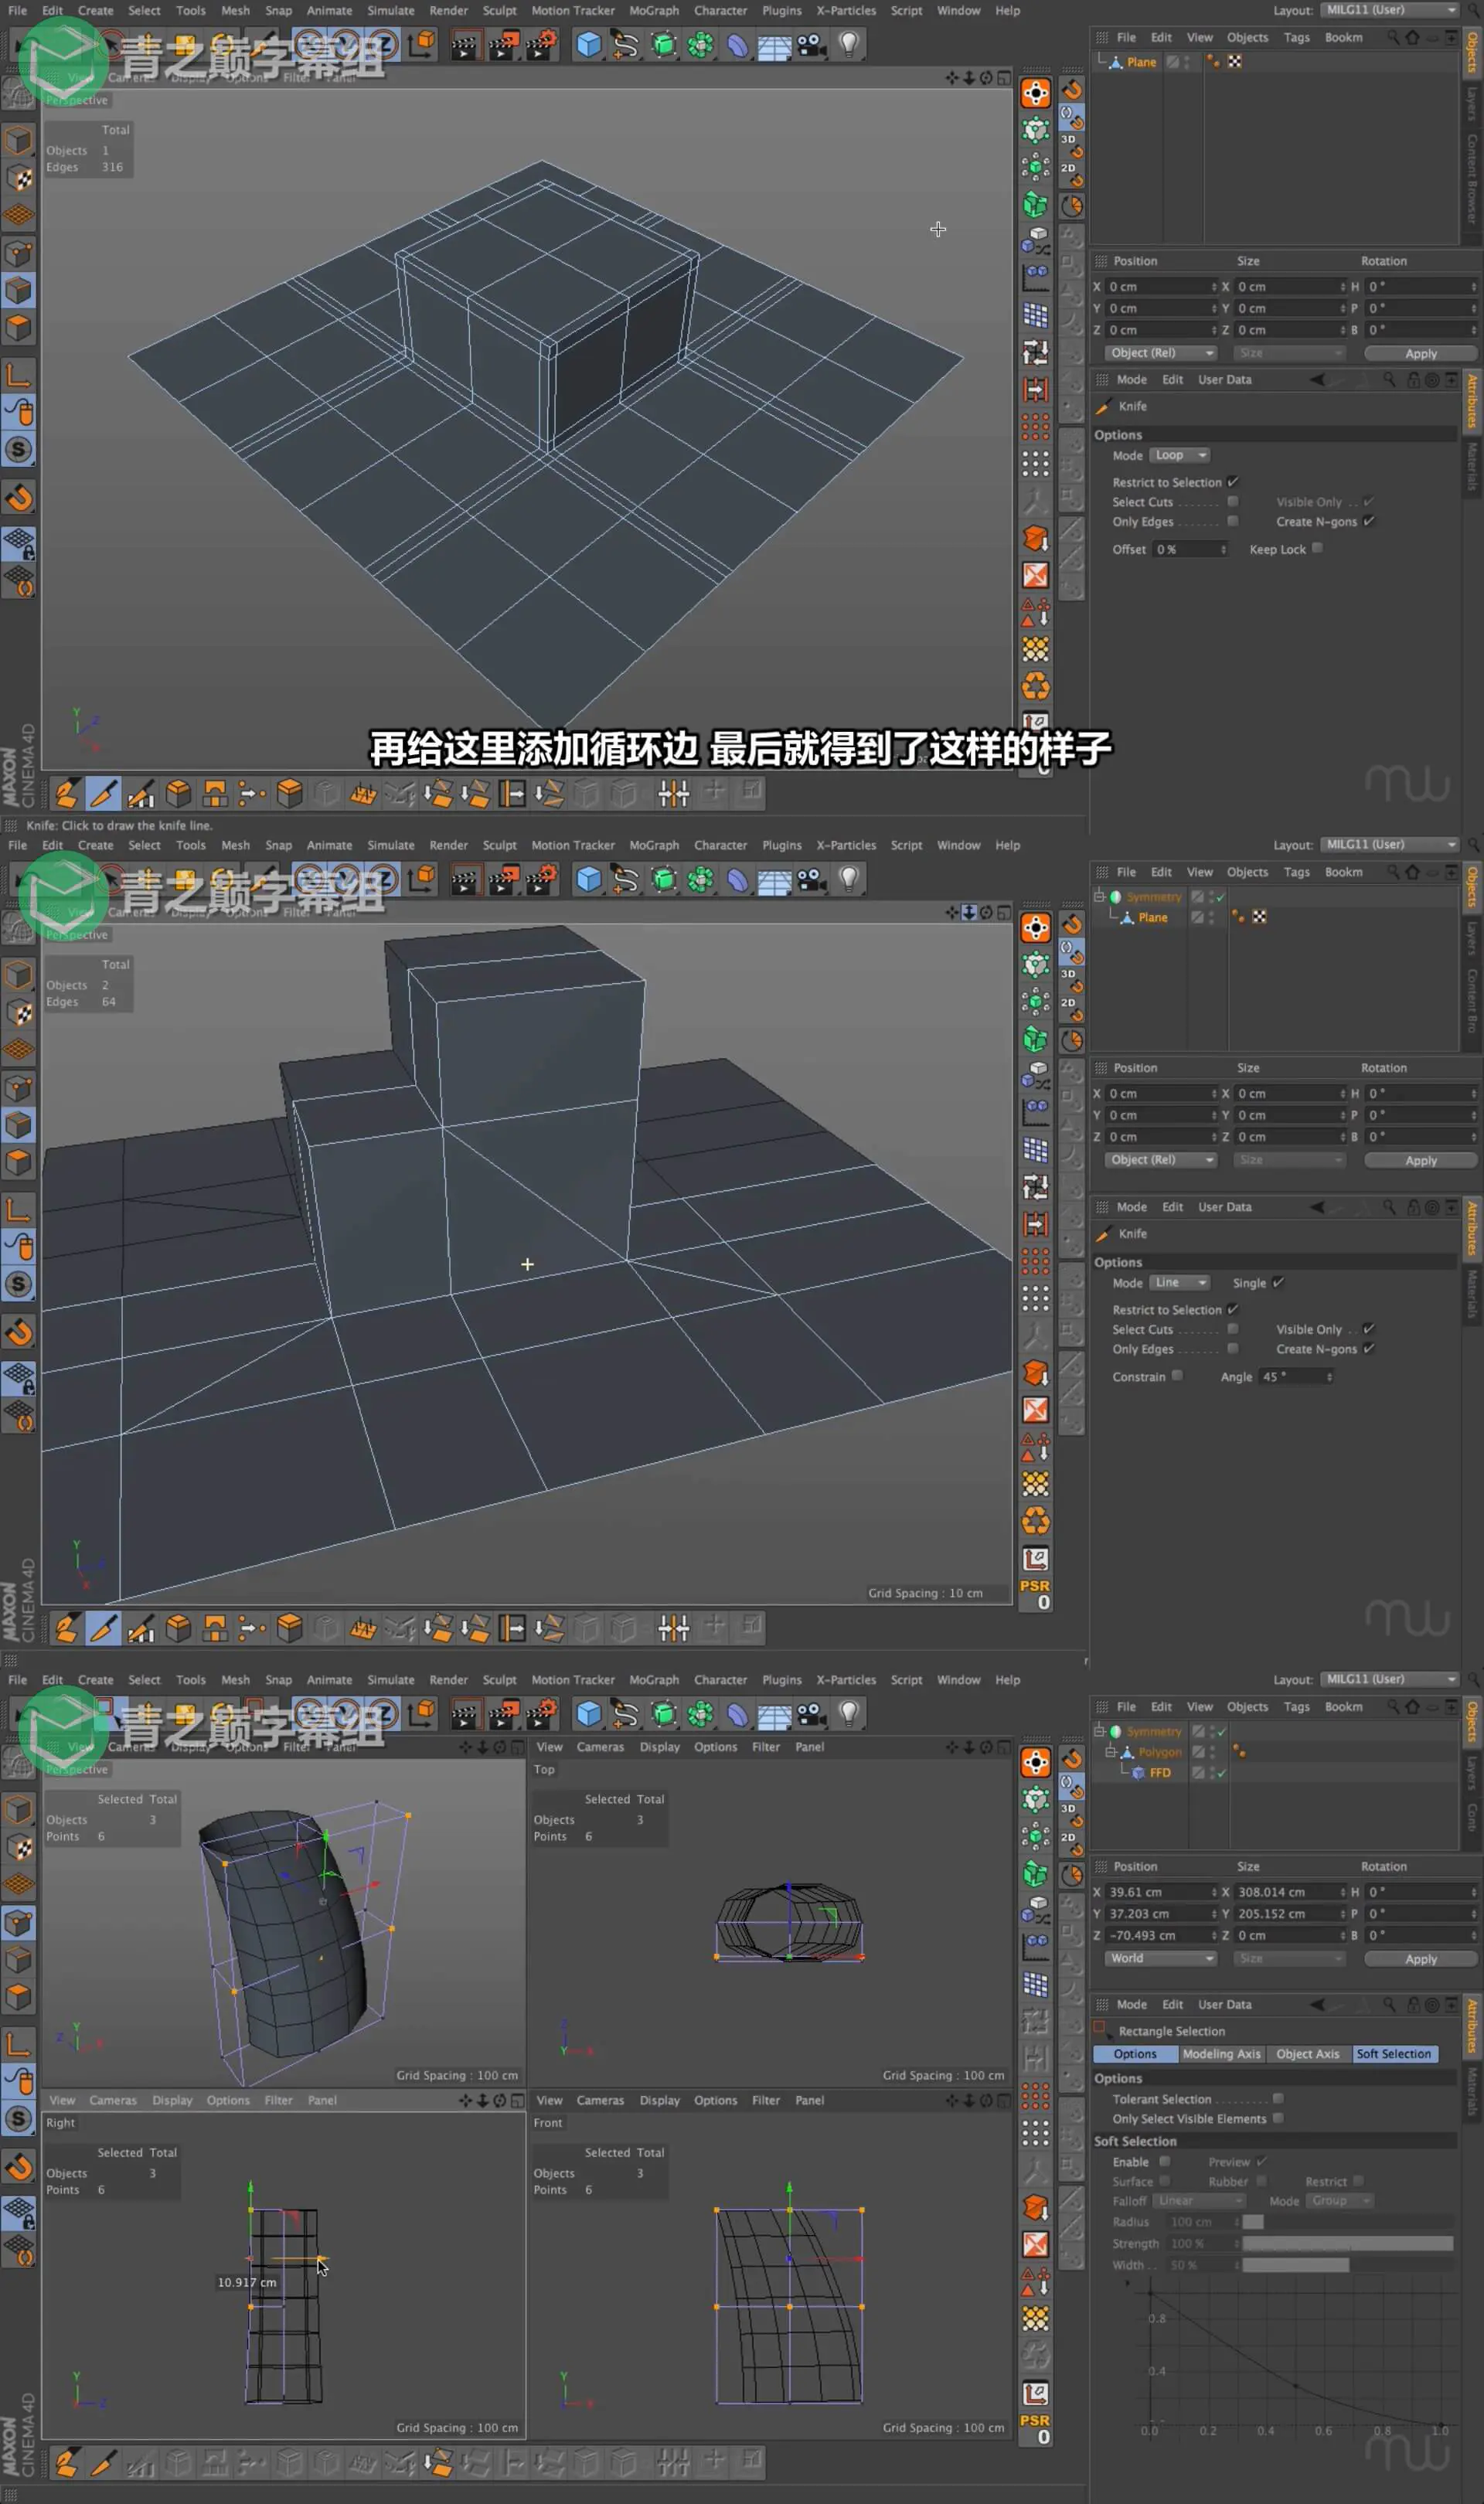Toggle the Single checkbox in middle window
This screenshot has height=2504, width=1484.
pyautogui.click(x=1278, y=1282)
